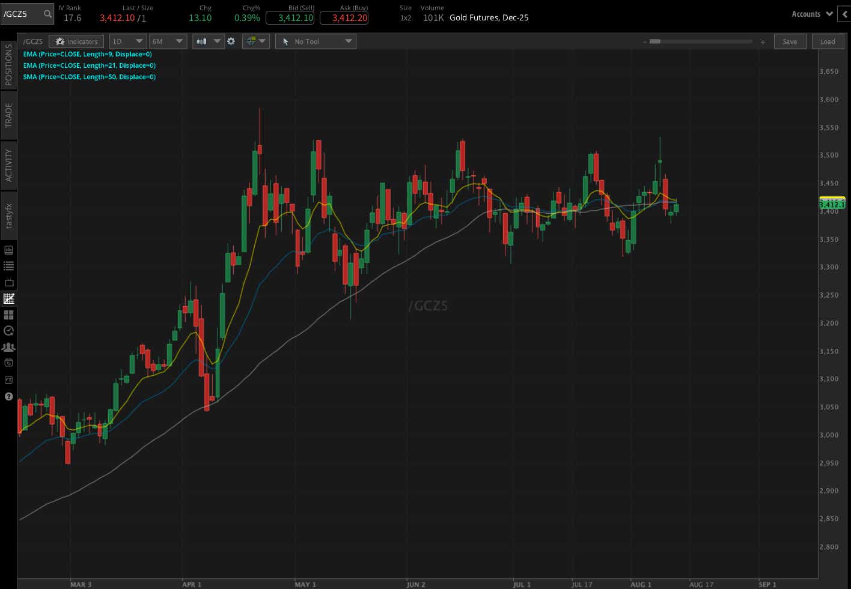Image resolution: width=851 pixels, height=589 pixels.
Task: Switch to the Trade tab
Action: tap(8, 115)
